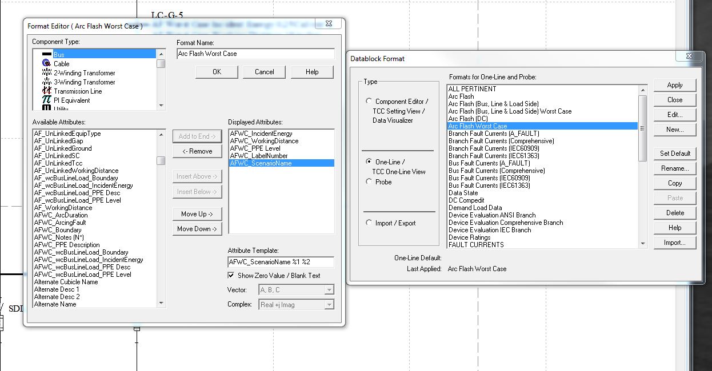This screenshot has height=371, width=712.
Task: Select the Bus component type icon
Action: click(47, 54)
